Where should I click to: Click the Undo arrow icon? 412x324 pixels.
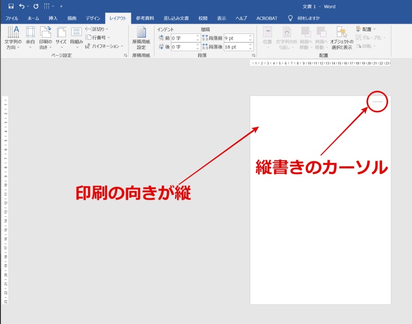coord(22,6)
